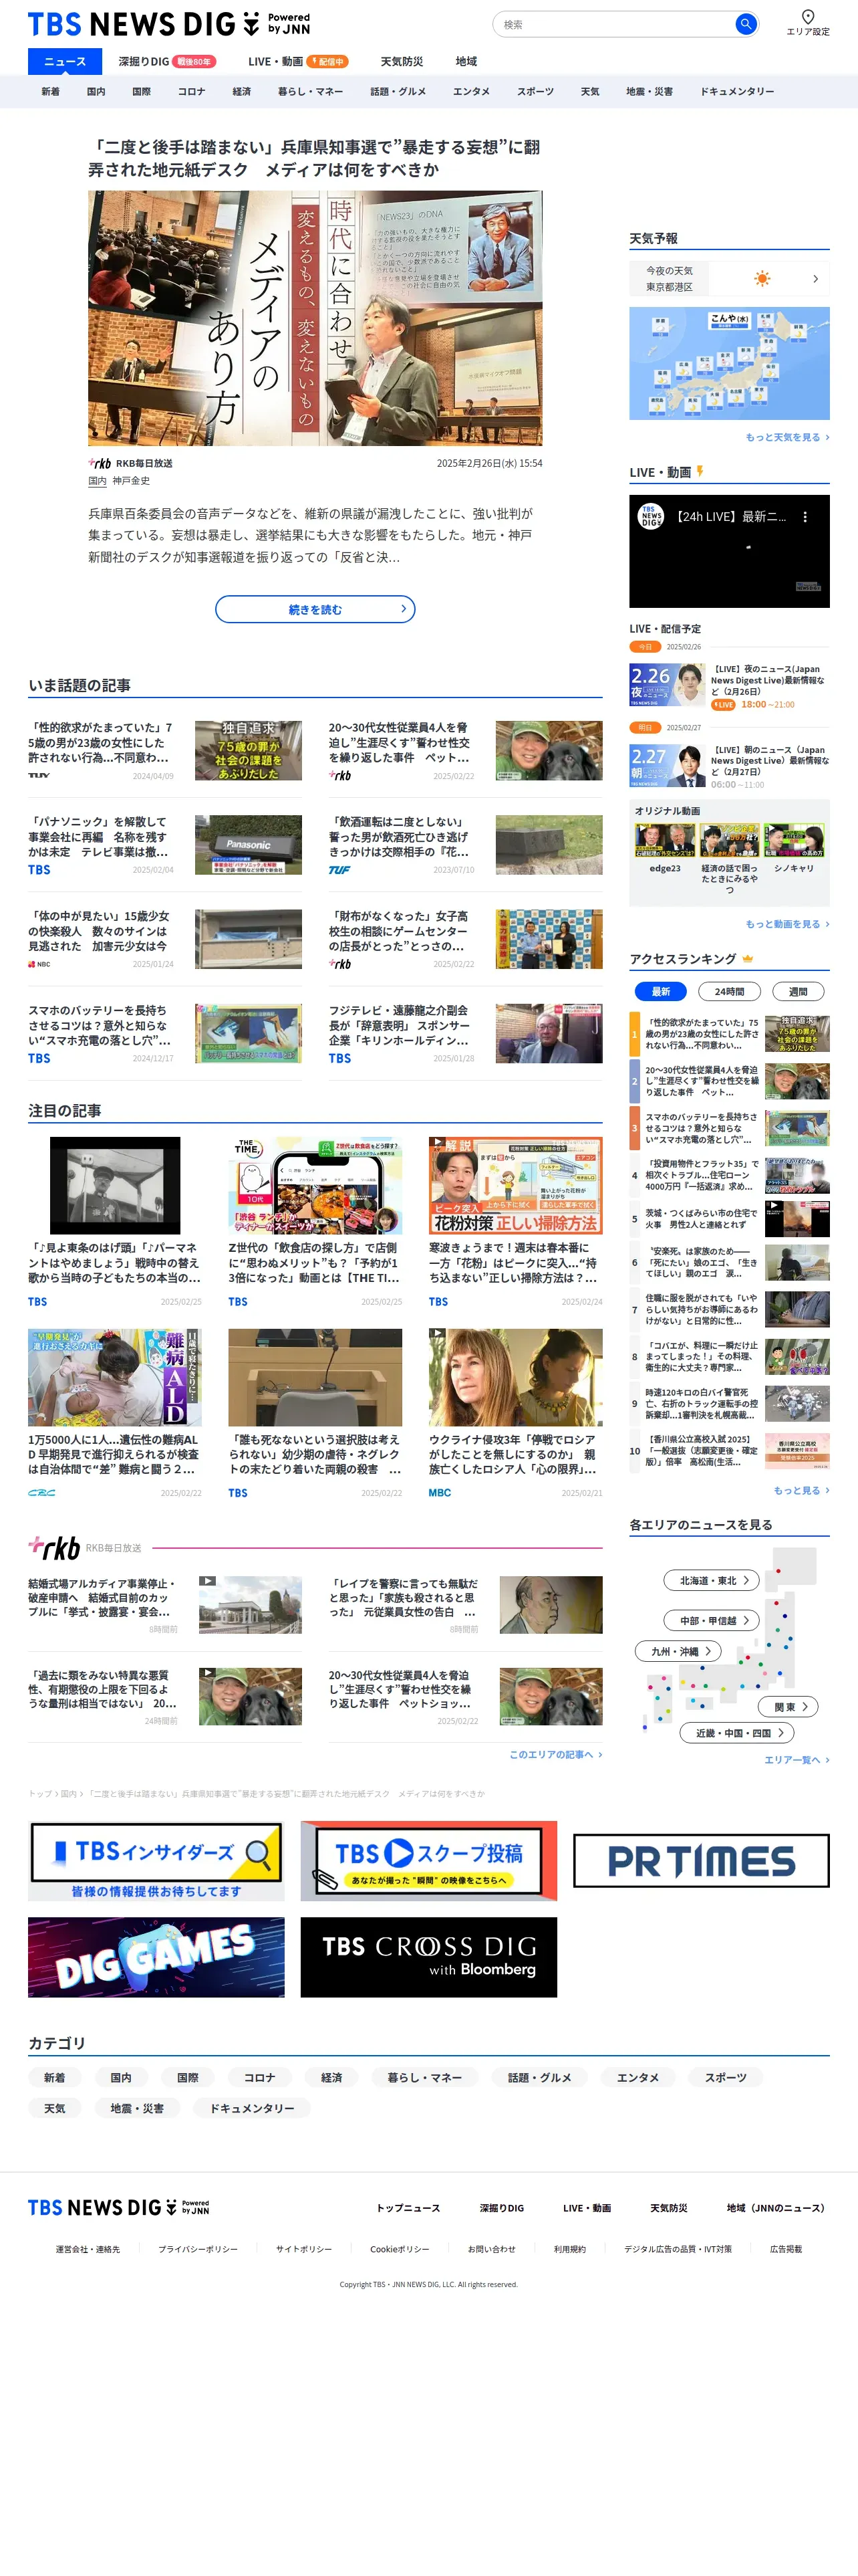Viewport: 858px width, 2576px height.
Task: Open 九州・沖縄 area news
Action: coord(677,1651)
